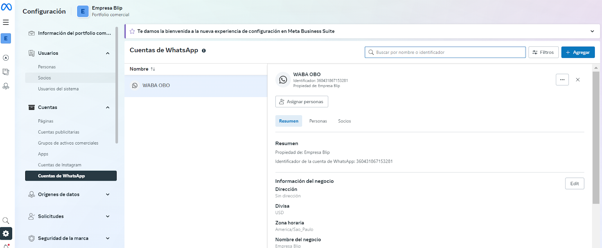Open the Filtros button

(x=543, y=52)
